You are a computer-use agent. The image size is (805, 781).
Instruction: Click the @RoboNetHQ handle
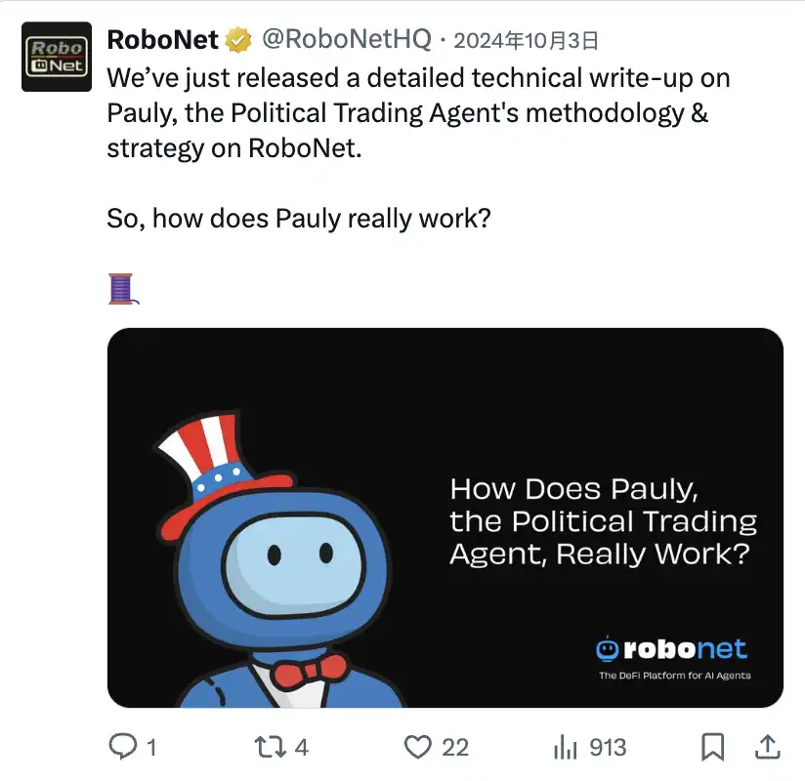344,40
